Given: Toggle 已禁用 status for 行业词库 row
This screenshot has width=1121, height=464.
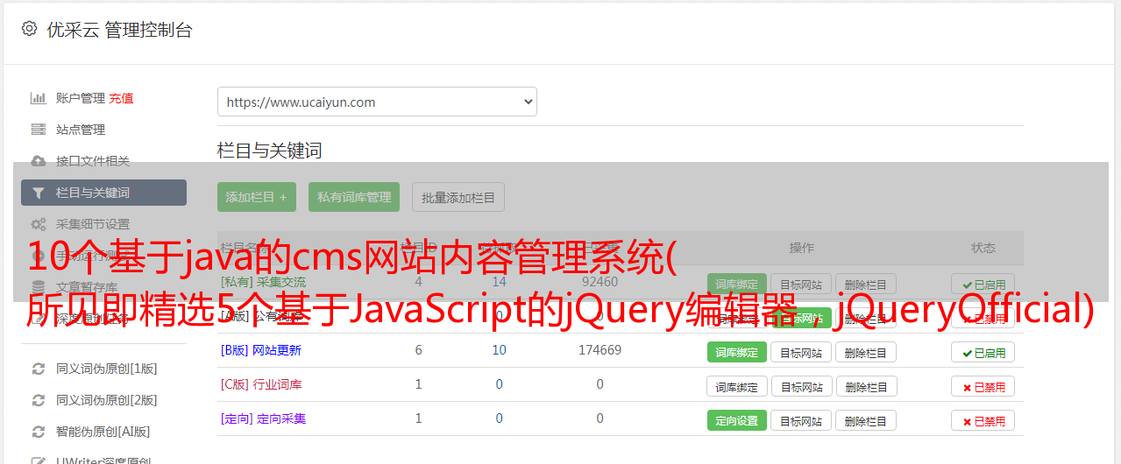Looking at the screenshot, I should (983, 386).
